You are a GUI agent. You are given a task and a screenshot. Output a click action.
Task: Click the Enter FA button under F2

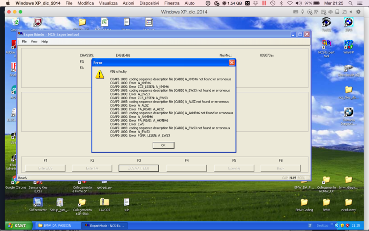click(92, 168)
